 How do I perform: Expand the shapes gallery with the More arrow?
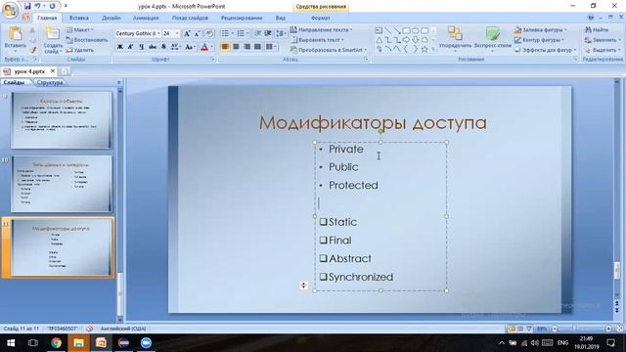point(433,50)
